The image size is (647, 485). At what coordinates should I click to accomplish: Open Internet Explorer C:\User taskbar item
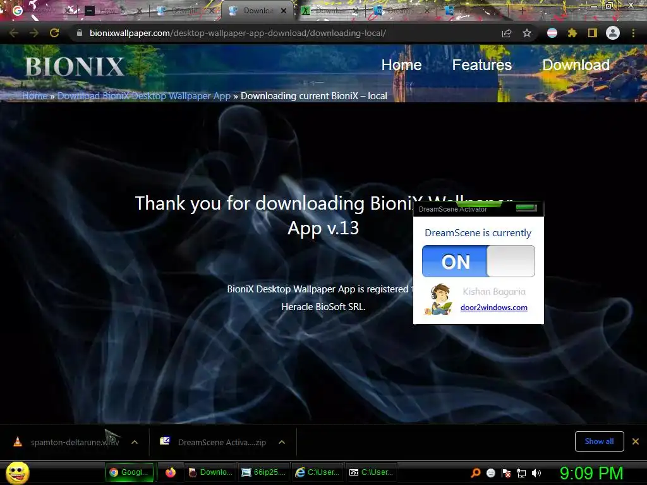pyautogui.click(x=317, y=472)
